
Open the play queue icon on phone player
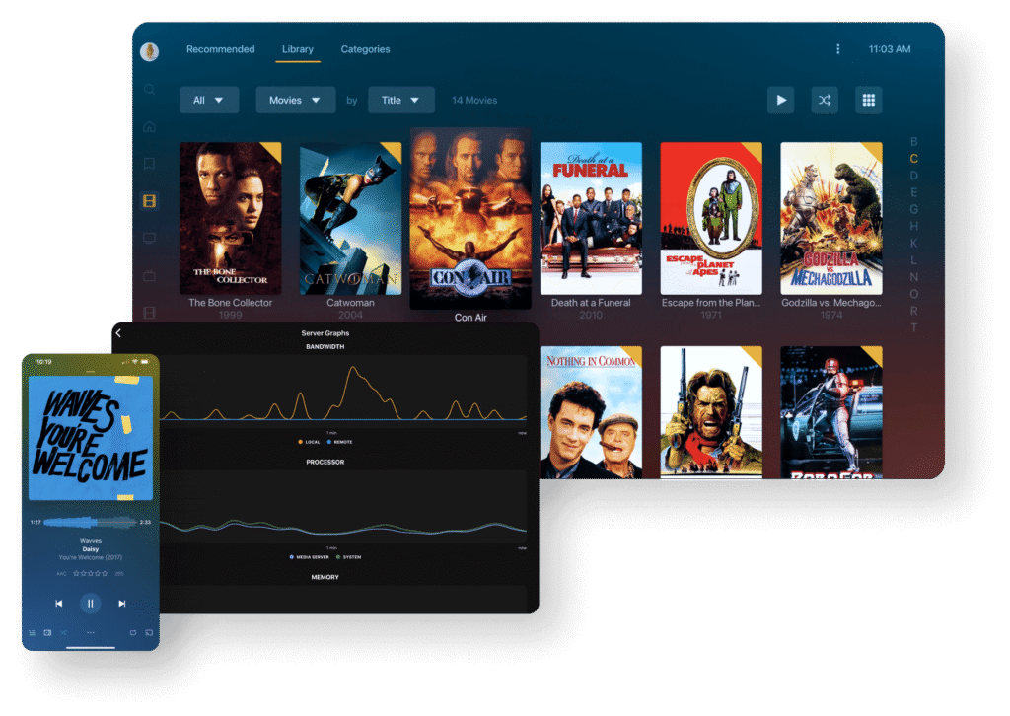point(33,632)
